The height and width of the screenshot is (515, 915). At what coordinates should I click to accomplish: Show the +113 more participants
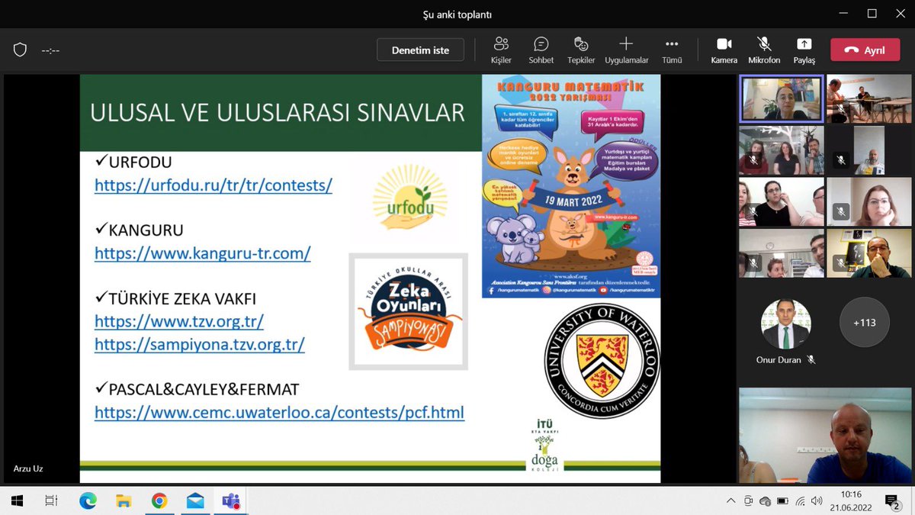click(865, 323)
